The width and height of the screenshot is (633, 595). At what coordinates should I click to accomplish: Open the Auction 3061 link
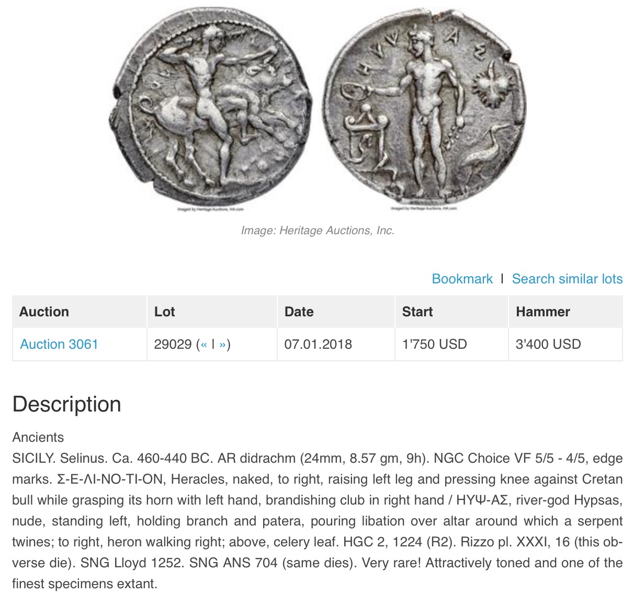click(59, 345)
